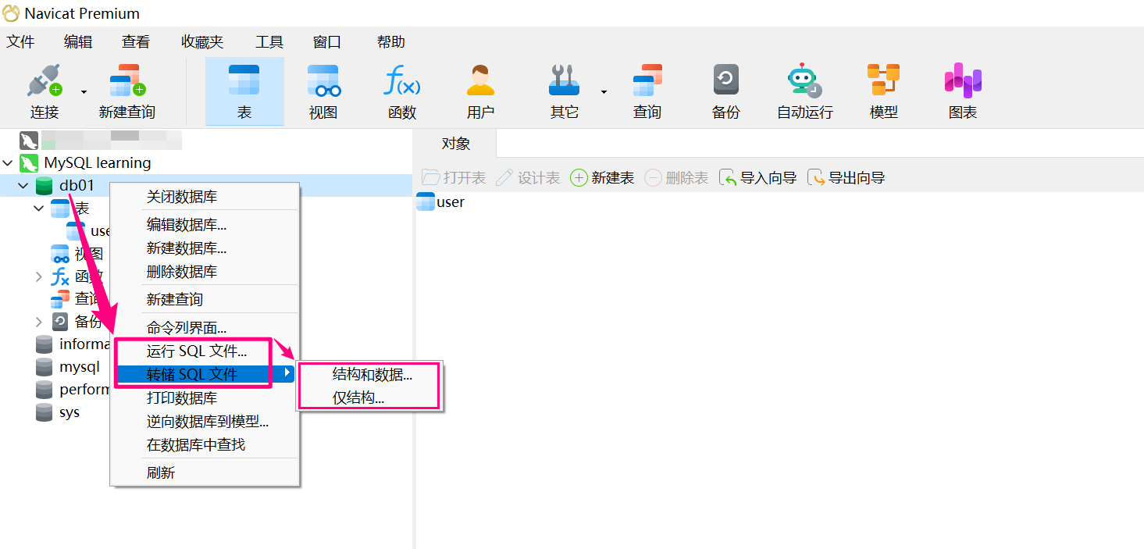The width and height of the screenshot is (1144, 549).
Task: Click the New Table (新建表) button
Action: 602,178
